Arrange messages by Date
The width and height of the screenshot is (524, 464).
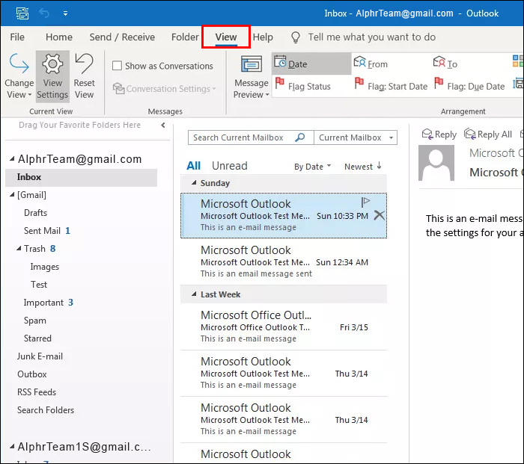pos(311,64)
